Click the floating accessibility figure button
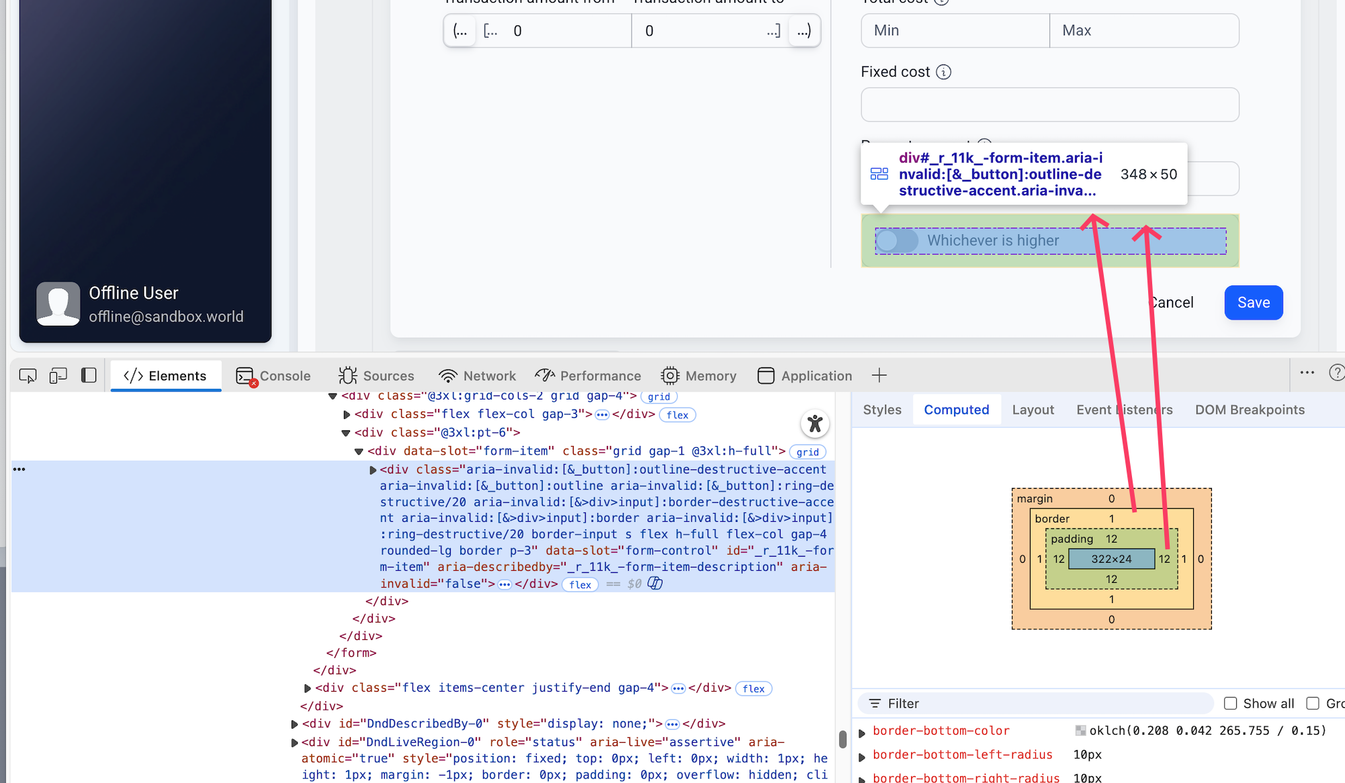1345x783 pixels. [x=815, y=424]
